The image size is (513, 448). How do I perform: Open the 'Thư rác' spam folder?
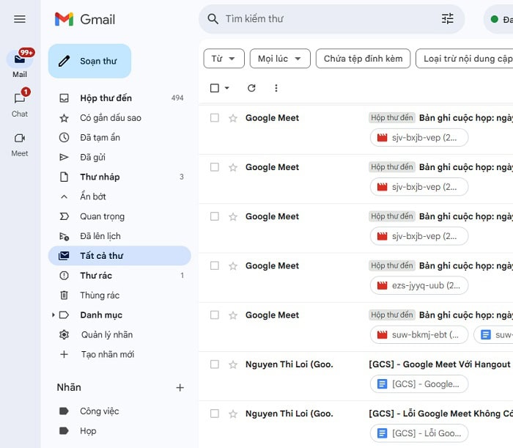(96, 276)
